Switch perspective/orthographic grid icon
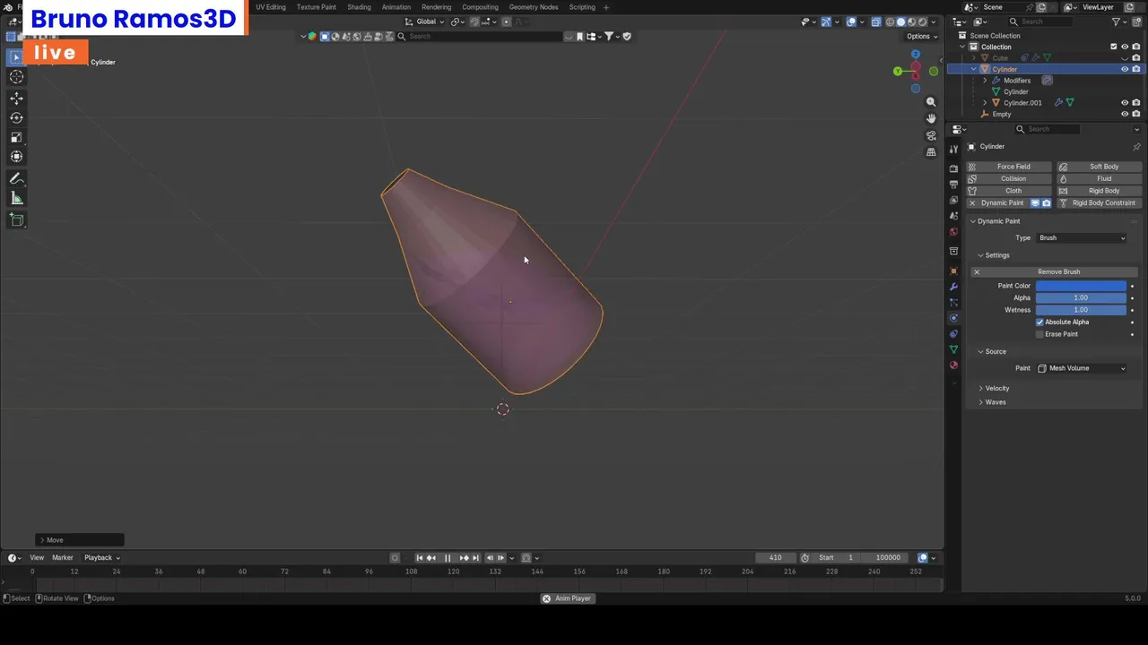The width and height of the screenshot is (1148, 645). coord(931,152)
